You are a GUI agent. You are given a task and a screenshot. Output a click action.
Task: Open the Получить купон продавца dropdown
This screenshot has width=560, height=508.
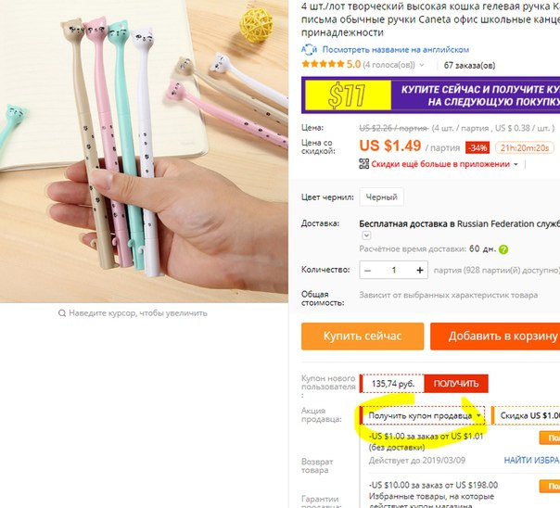[x=423, y=416]
